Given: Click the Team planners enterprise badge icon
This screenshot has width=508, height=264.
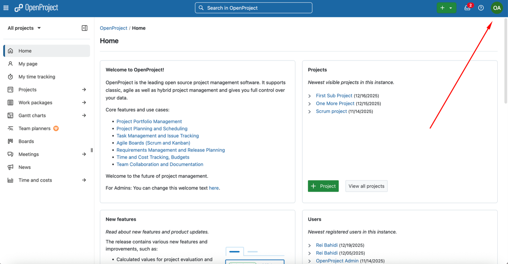Looking at the screenshot, I should point(56,128).
